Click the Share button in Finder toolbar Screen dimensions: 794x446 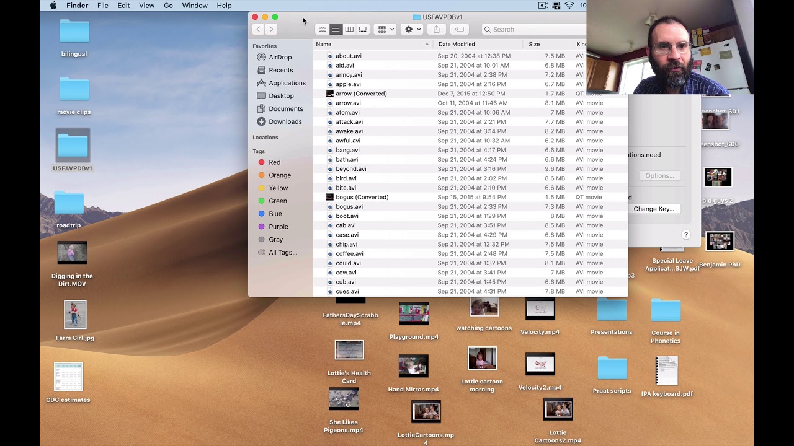[437, 29]
